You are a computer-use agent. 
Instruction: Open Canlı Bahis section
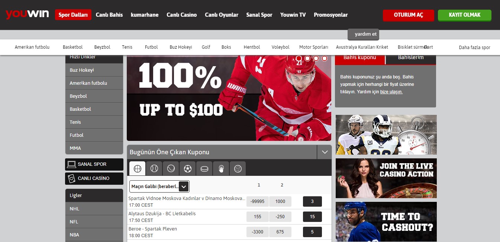click(109, 15)
